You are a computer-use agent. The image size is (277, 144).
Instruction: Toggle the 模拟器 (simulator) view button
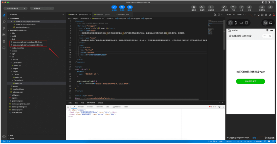[x=130, y=7]
